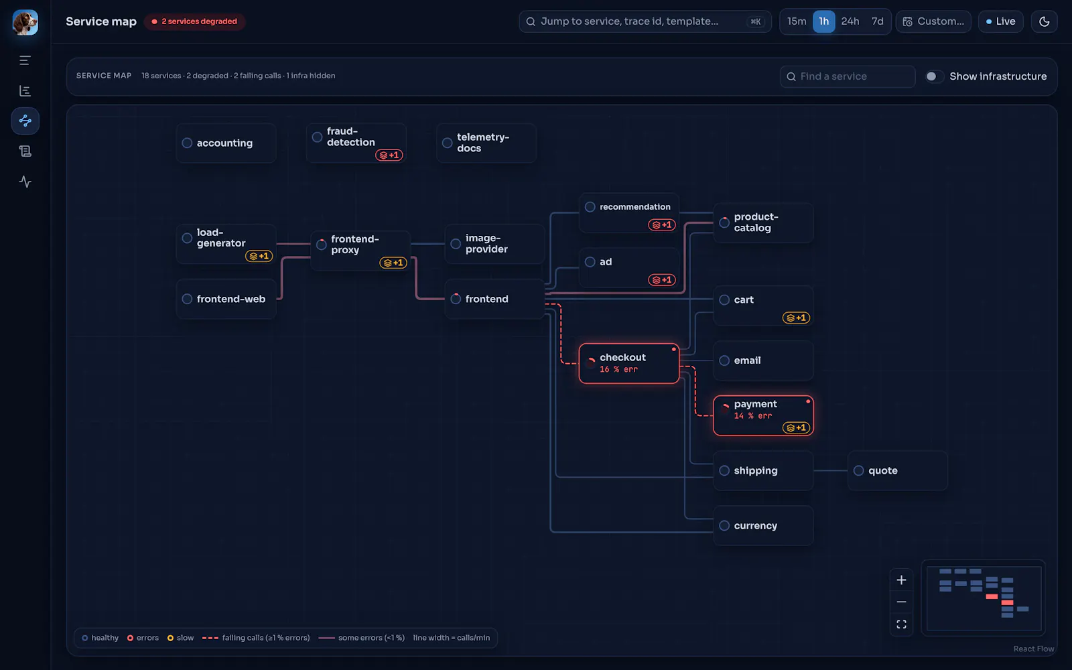Open the logs scroll icon in sidebar
Viewport: 1072px width, 670px height.
point(25,151)
